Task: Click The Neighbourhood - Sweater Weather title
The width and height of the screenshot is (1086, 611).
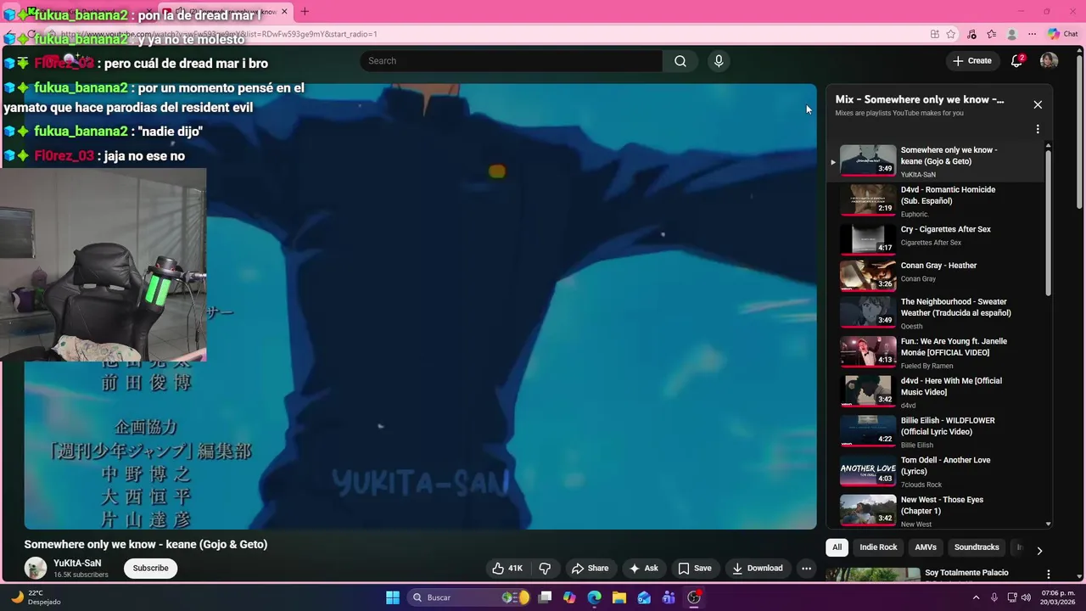Action: point(955,307)
